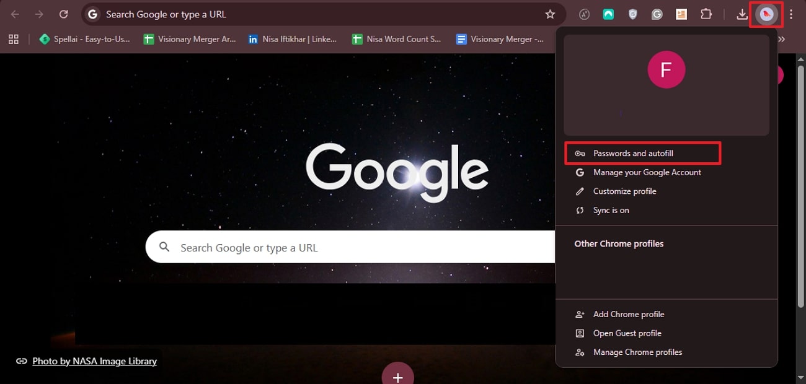Open the Photo by NASA Image Library link
This screenshot has height=384, width=806.
[x=94, y=361]
